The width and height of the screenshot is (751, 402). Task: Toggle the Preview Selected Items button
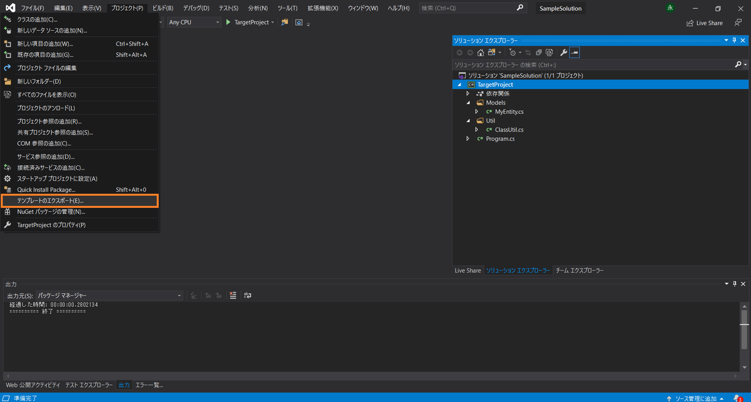575,53
